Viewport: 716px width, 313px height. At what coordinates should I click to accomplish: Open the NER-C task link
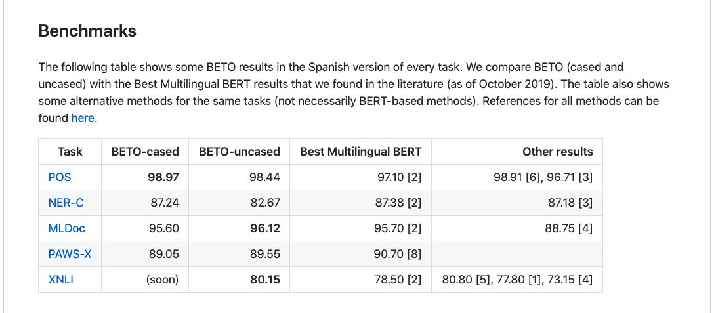[66, 203]
